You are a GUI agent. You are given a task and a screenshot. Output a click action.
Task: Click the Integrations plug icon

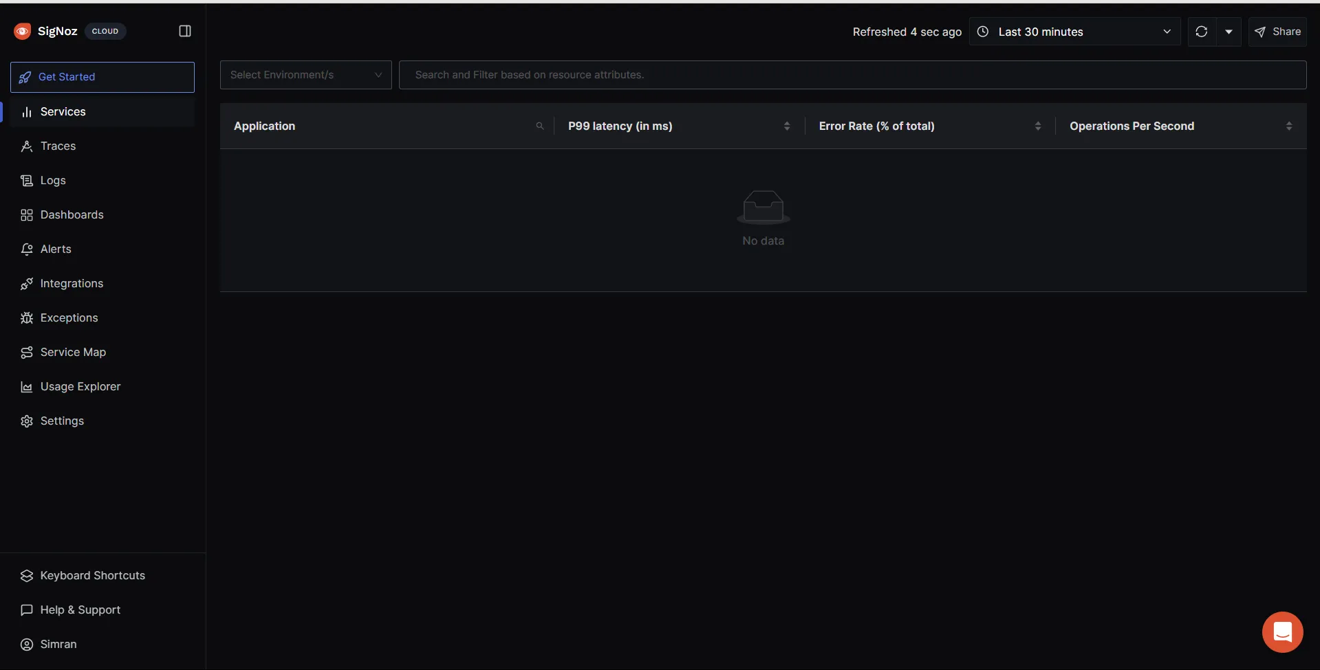pos(27,283)
